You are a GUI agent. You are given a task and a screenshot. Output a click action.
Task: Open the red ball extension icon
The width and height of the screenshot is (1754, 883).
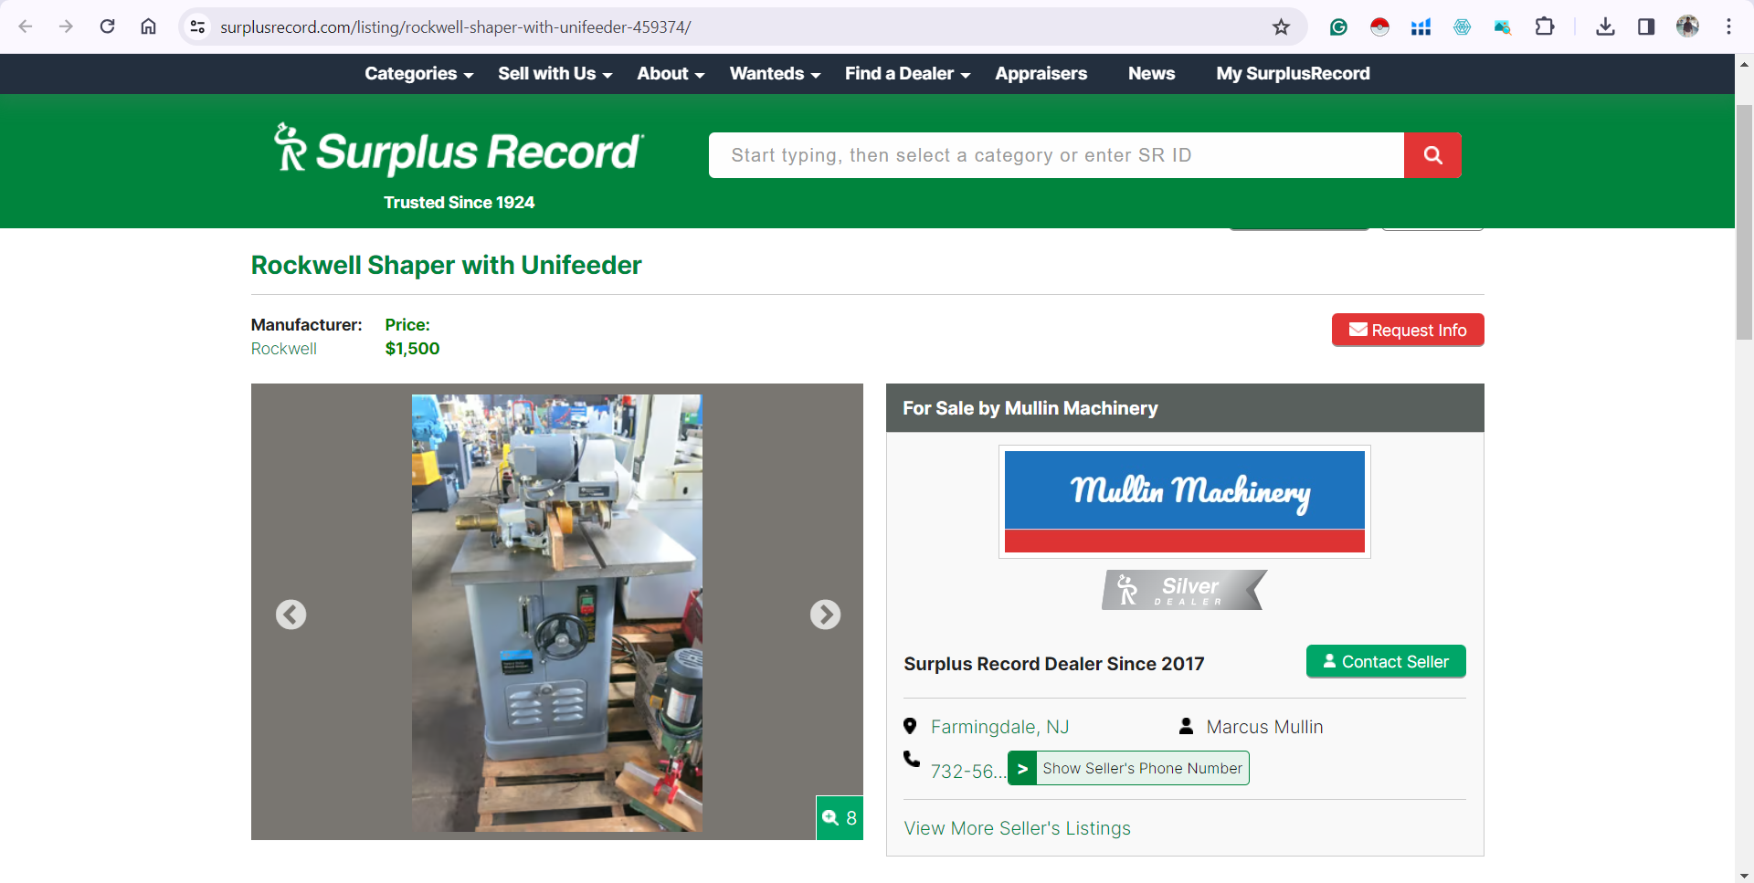(1379, 27)
